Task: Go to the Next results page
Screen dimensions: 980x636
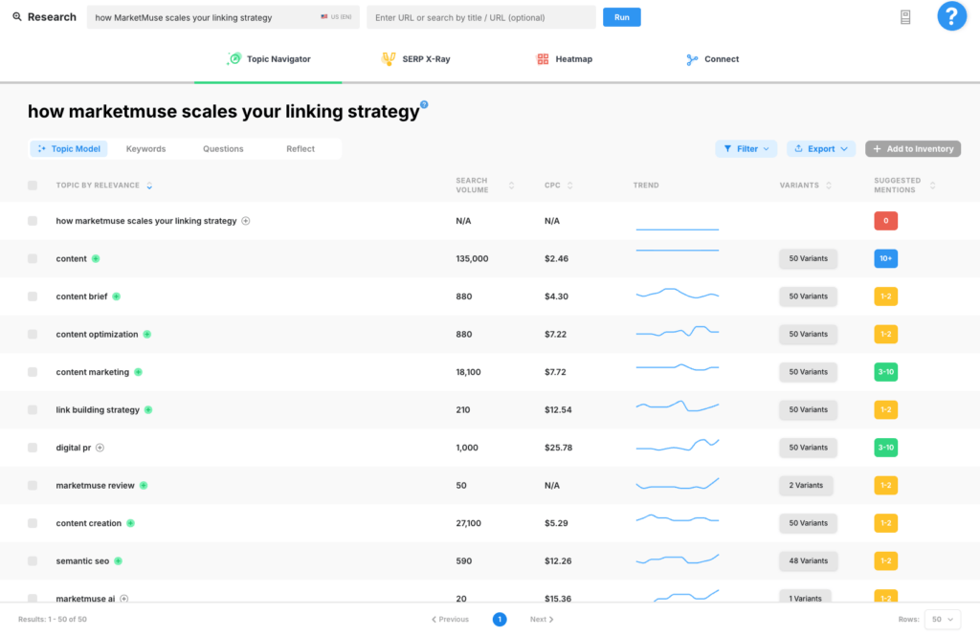Action: point(542,619)
